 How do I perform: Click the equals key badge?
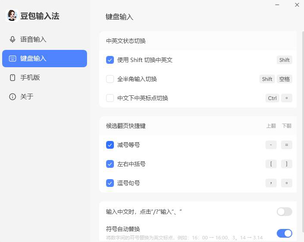[x=287, y=145]
